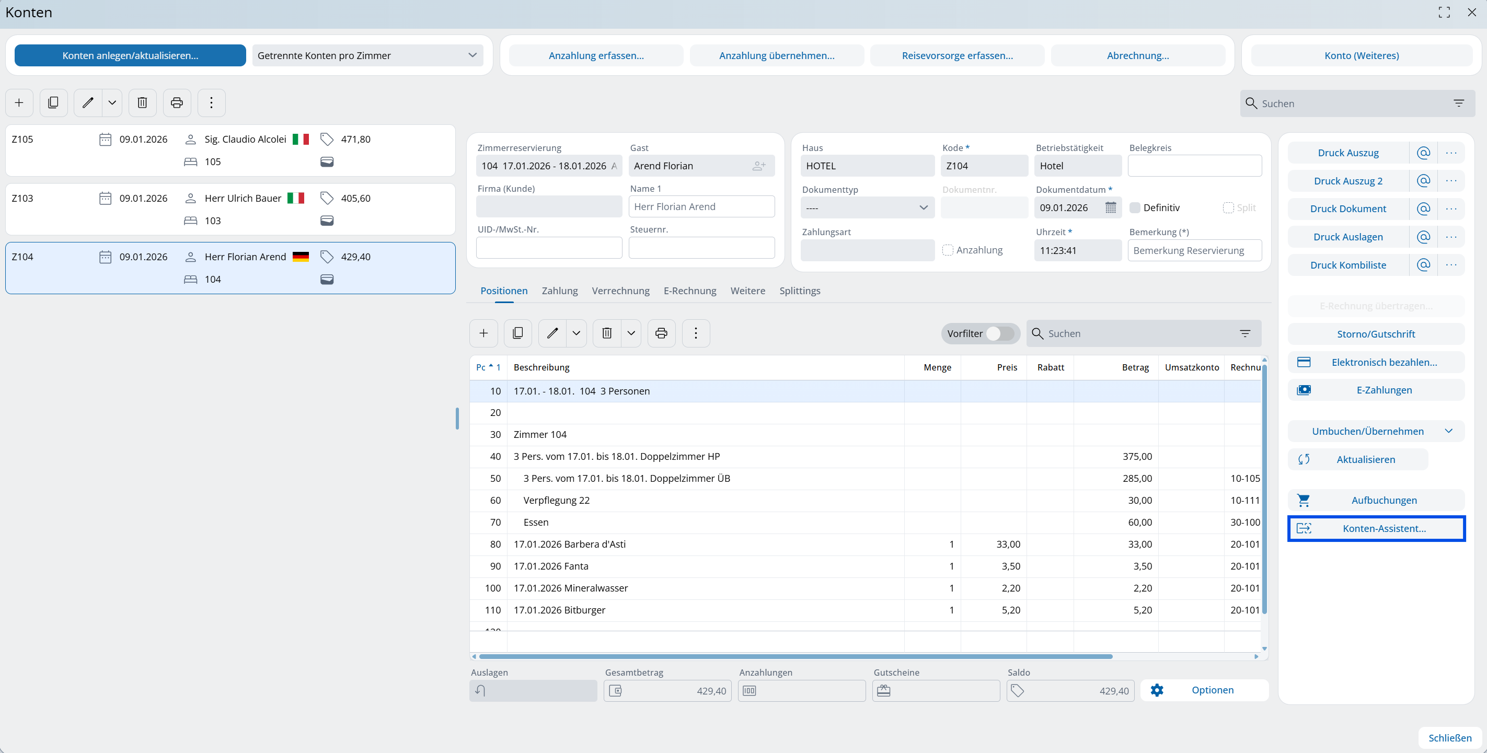Open the Splittings tab

point(800,291)
